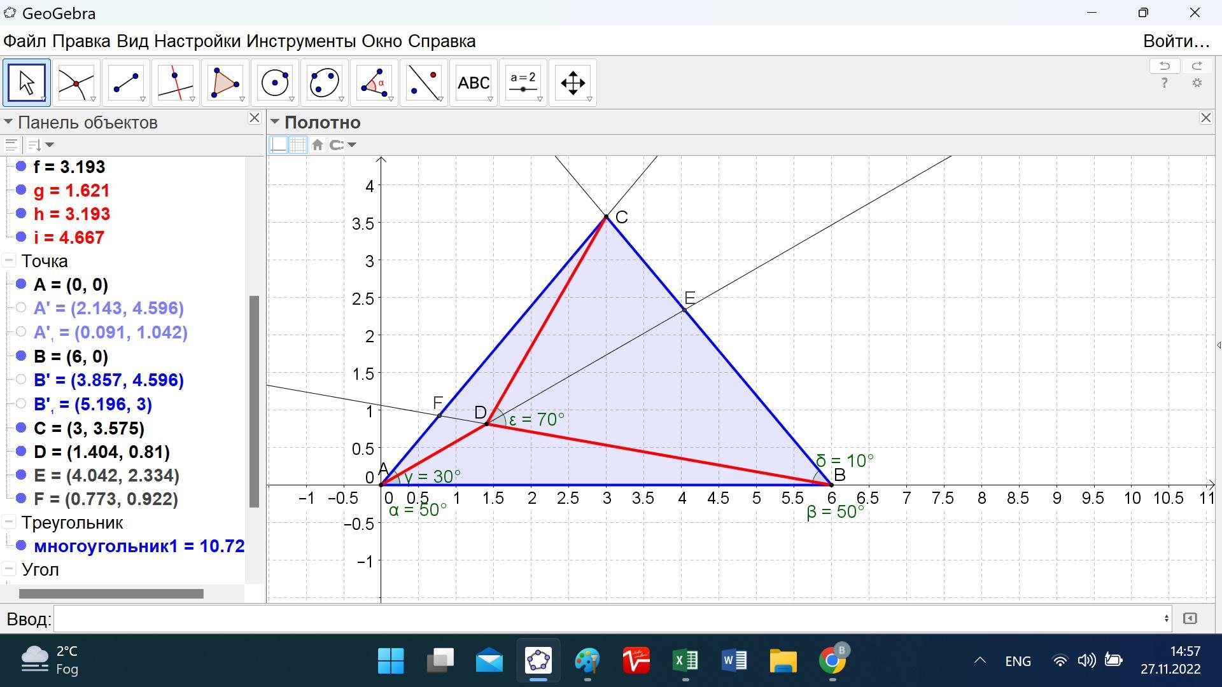This screenshot has width=1222, height=687.
Task: Toggle axes display in canvas style bar
Action: point(279,144)
